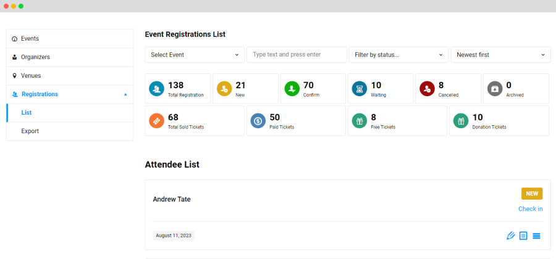The image size is (556, 259).
Task: Open the Filter by status dropdown
Action: pyautogui.click(x=399, y=55)
